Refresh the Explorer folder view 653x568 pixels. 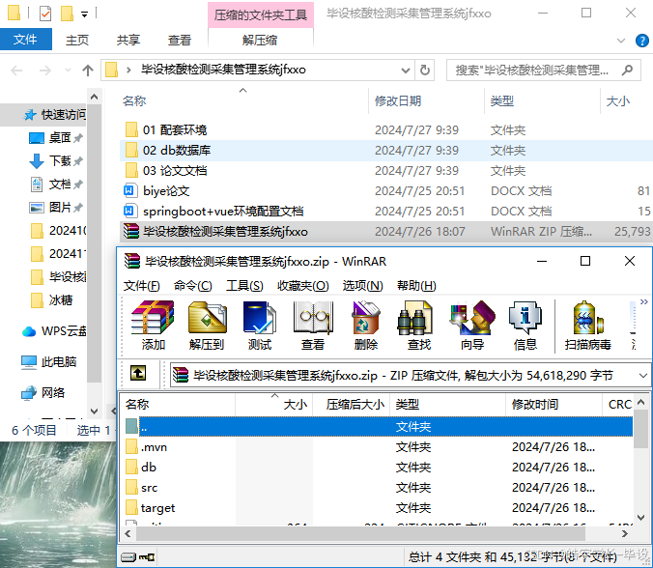[x=425, y=70]
